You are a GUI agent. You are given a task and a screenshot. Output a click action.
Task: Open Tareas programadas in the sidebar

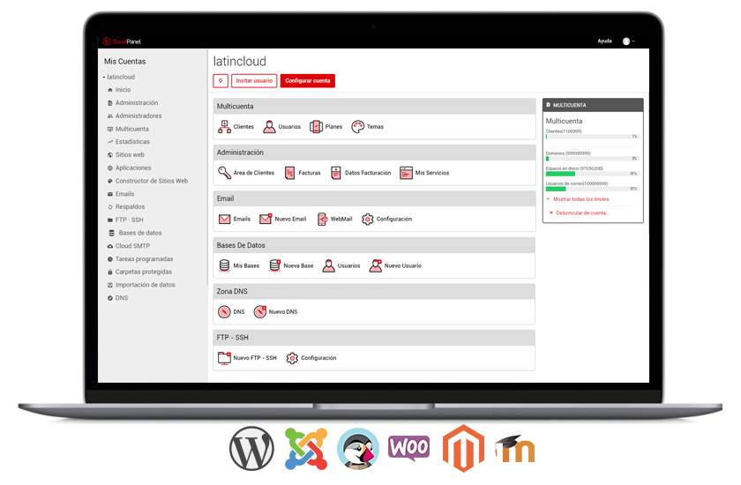[x=144, y=259]
